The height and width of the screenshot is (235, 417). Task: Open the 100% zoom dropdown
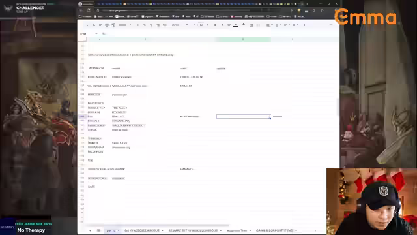pos(124,25)
